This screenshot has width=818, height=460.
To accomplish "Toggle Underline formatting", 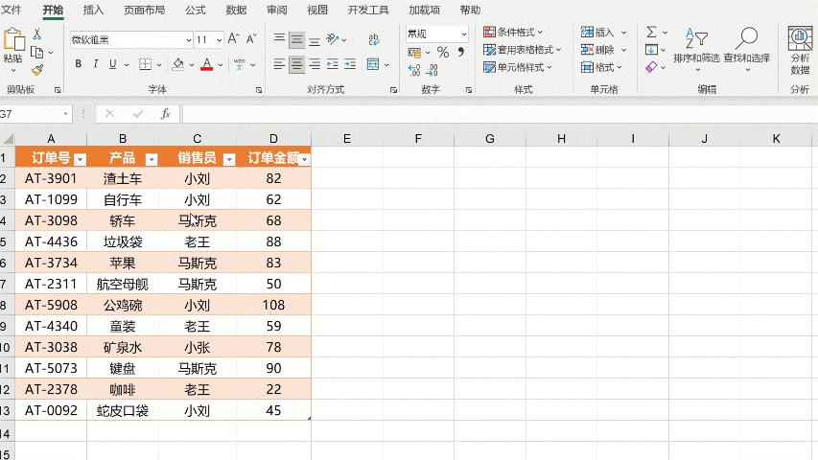I will pyautogui.click(x=113, y=64).
